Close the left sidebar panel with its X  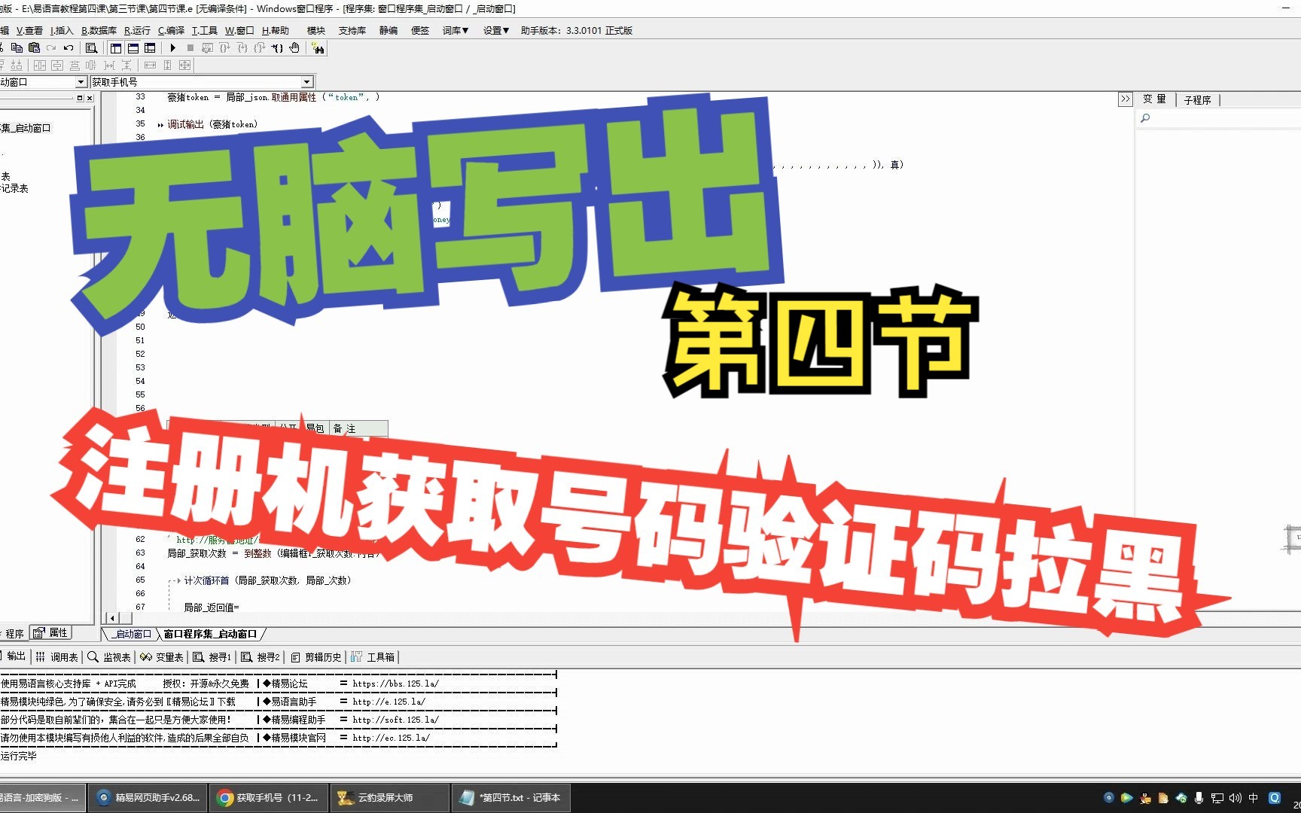(90, 98)
